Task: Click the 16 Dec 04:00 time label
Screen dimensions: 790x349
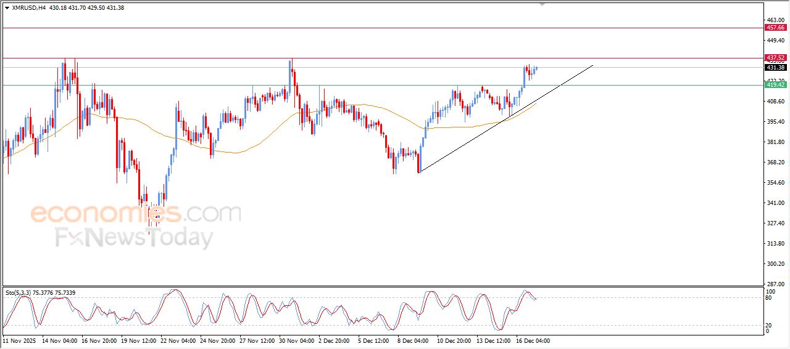Action: (x=532, y=340)
